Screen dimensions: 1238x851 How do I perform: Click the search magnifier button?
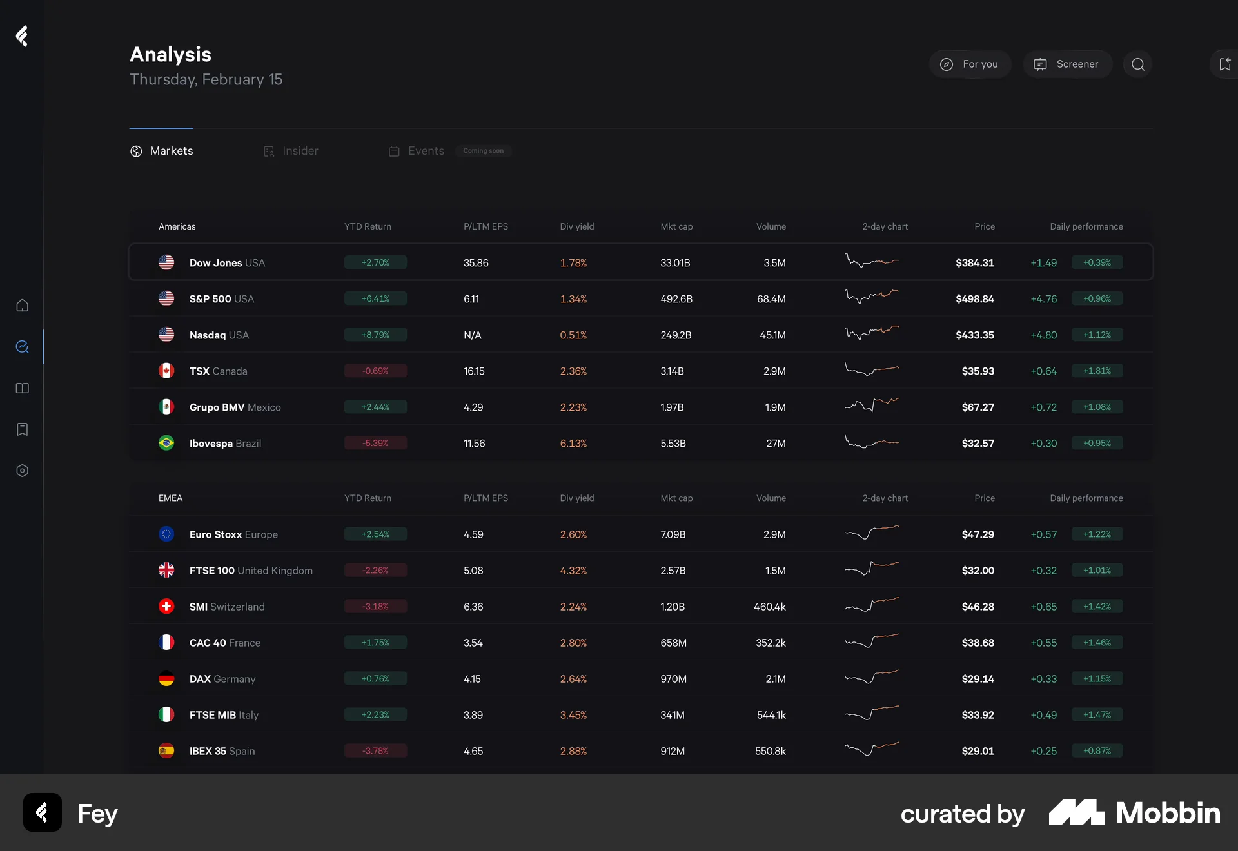click(x=1138, y=64)
